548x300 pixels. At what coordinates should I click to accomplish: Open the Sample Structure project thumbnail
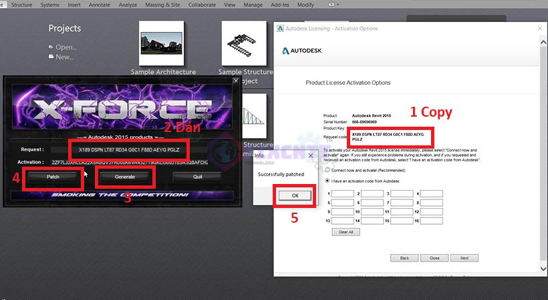(x=244, y=43)
